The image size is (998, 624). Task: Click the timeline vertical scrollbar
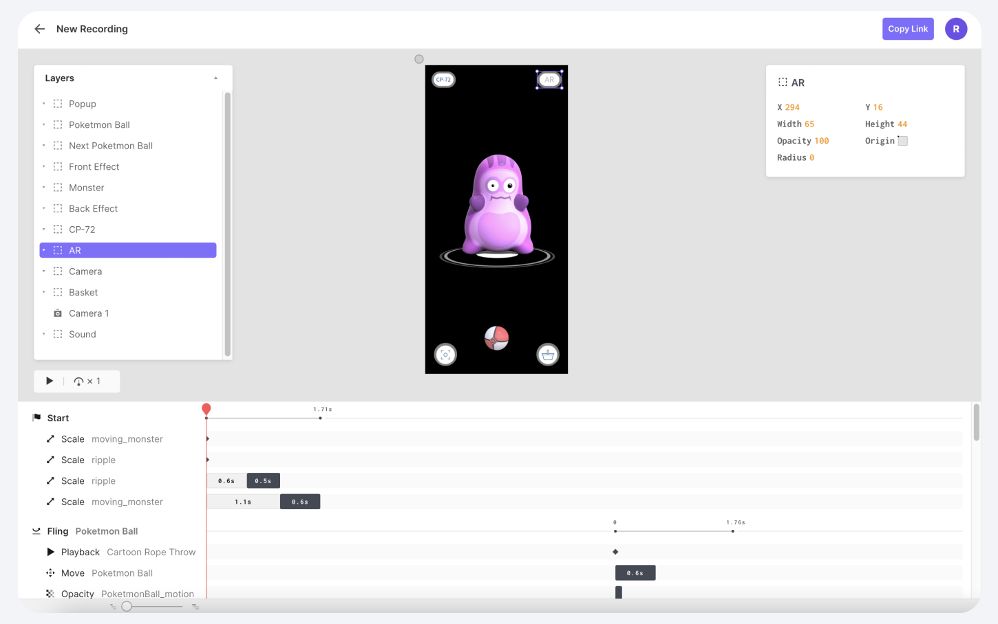976,422
